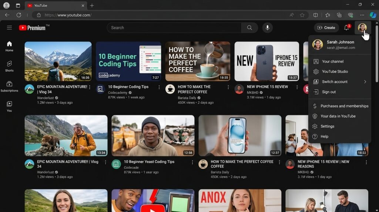Open the You section in sidebar
Viewport: 379px width, 212px height.
click(9, 106)
